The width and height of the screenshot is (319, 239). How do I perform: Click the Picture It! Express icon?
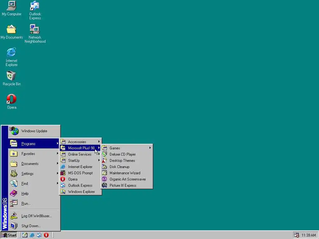coord(104,185)
